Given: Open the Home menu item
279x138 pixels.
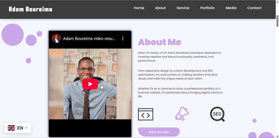Looking at the screenshot, I should click(139, 8).
